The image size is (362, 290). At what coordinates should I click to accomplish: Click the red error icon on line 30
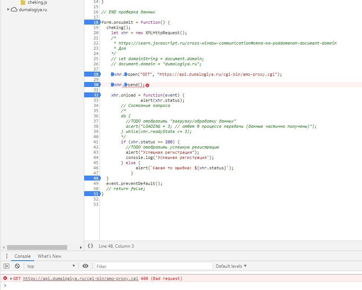147,85
